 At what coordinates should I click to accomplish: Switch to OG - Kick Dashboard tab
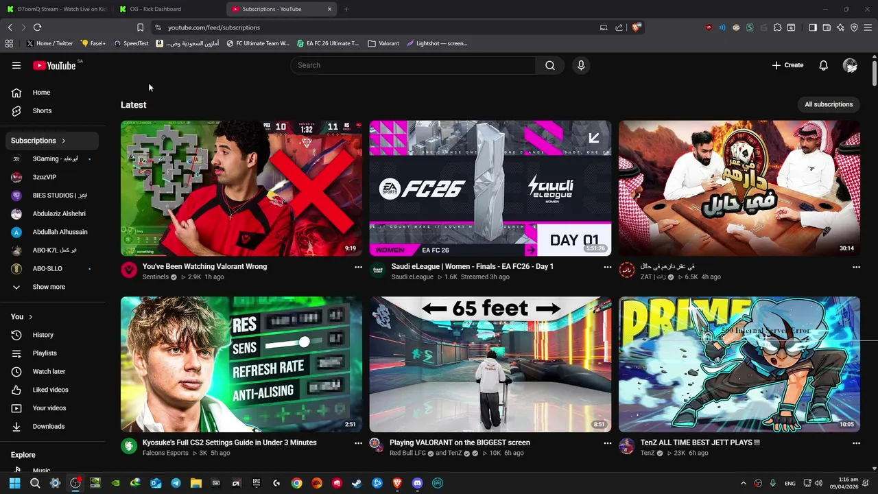[169, 9]
